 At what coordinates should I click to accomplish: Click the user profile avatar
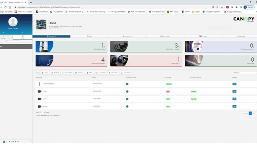pos(13,22)
